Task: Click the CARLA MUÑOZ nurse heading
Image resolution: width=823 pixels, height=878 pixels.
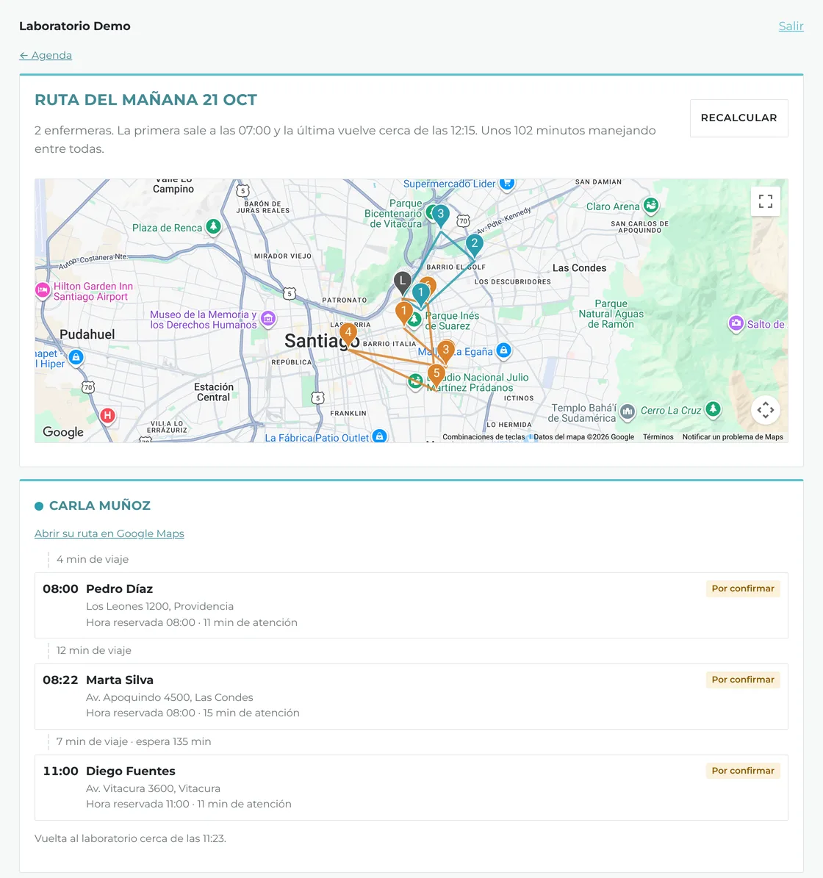Action: (x=100, y=505)
